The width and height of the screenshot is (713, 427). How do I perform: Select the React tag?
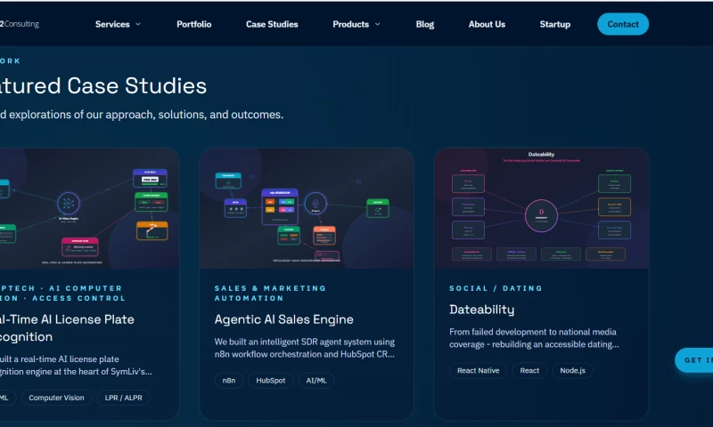(x=529, y=370)
